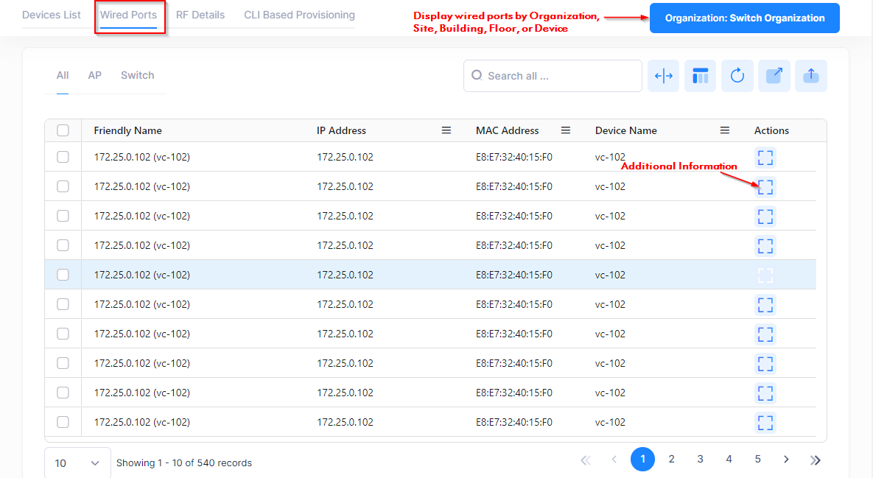Click the IP Address header label
This screenshot has width=873, height=478.
pos(341,130)
